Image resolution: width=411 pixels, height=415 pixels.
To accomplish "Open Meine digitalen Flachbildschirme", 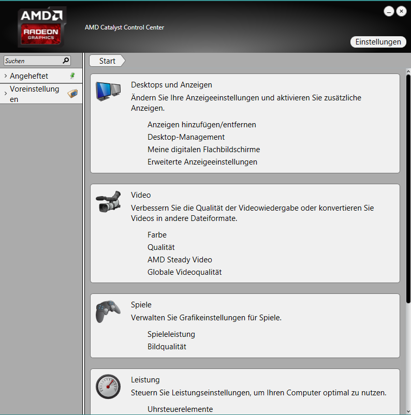I will pyautogui.click(x=203, y=150).
